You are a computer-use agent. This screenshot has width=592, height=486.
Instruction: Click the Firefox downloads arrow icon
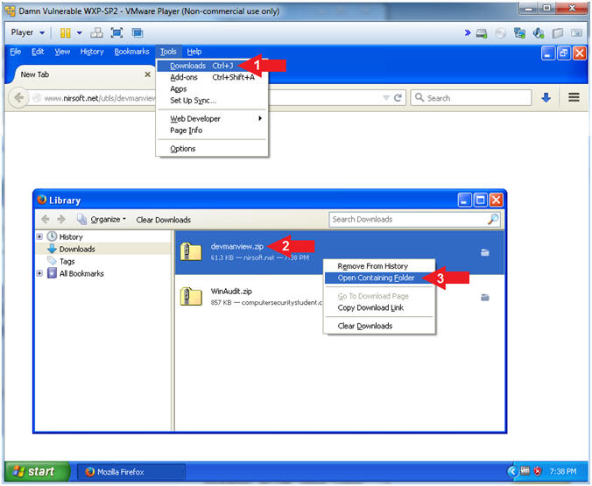pos(546,98)
